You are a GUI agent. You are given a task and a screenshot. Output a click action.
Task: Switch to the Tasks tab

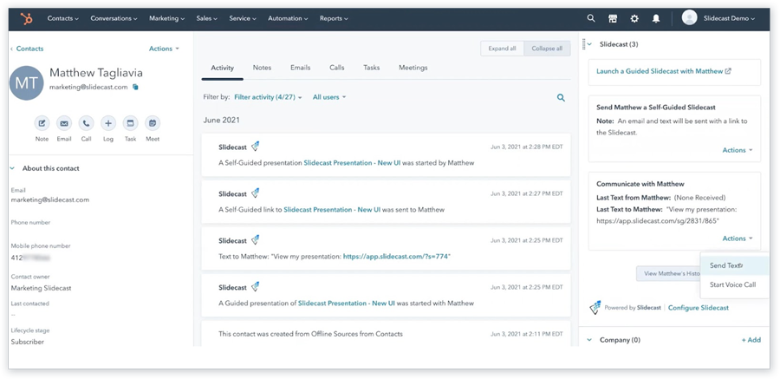click(371, 68)
